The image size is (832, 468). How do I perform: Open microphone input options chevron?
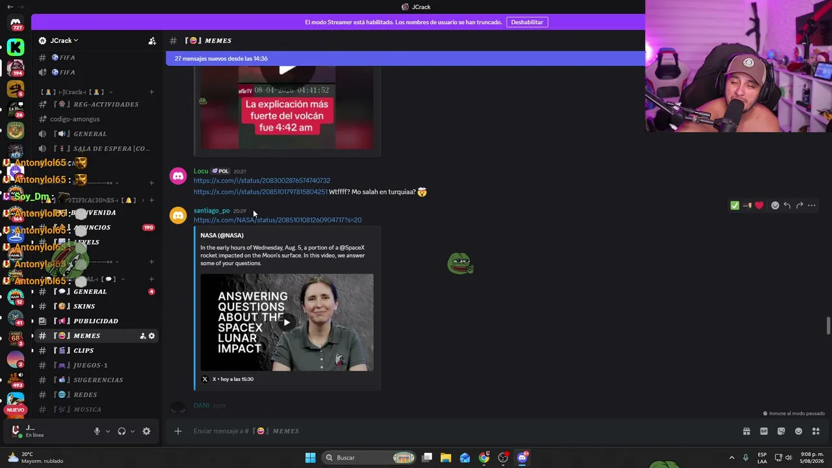pyautogui.click(x=108, y=431)
